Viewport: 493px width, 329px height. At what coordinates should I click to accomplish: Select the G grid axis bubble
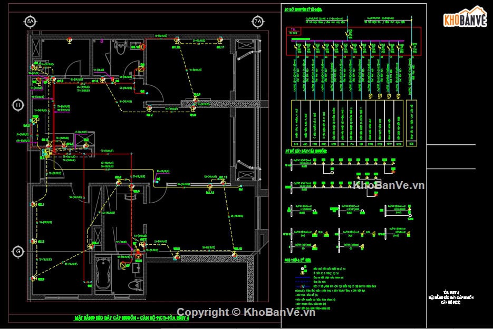coord(18,252)
